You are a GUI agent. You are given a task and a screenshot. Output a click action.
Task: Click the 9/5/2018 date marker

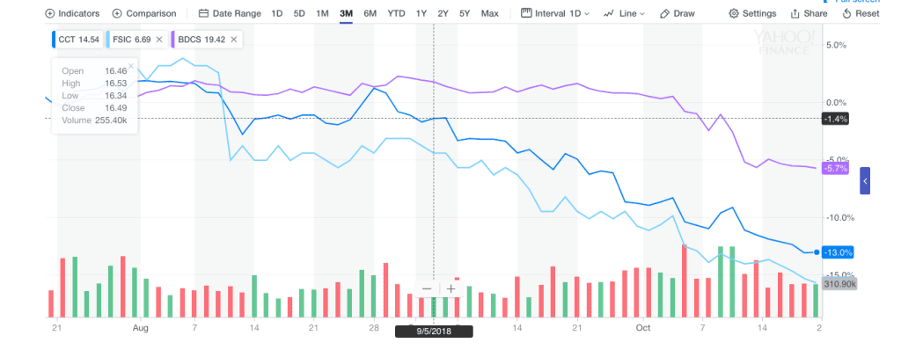(433, 332)
